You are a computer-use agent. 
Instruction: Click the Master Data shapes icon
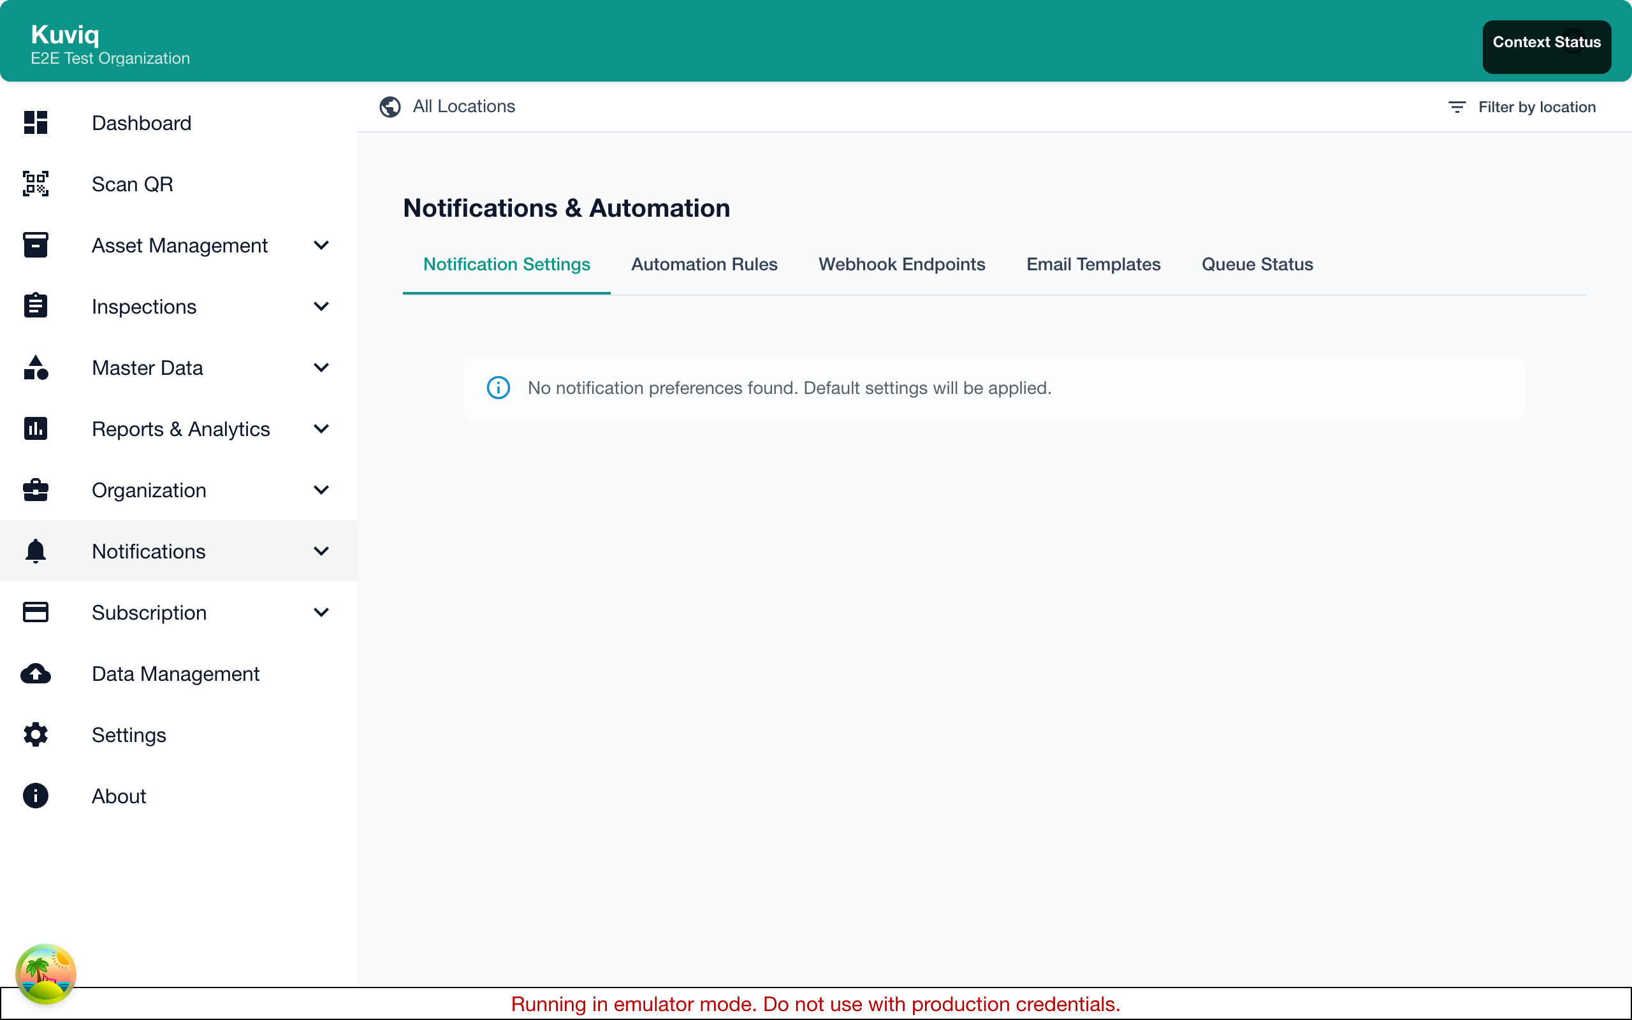35,368
